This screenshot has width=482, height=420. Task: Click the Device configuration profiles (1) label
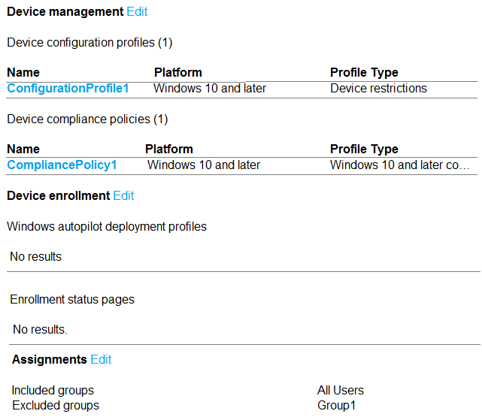tap(89, 43)
